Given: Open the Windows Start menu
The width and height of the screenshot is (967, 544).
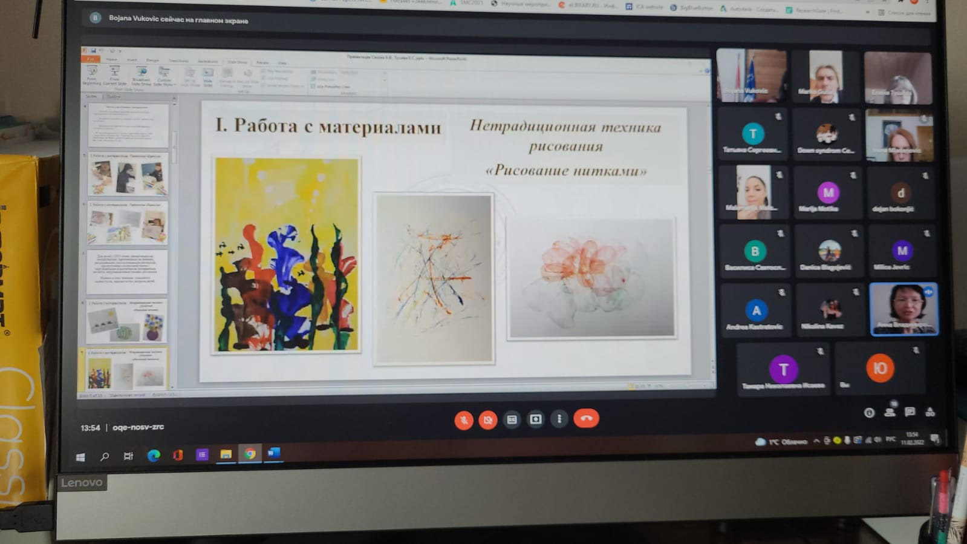Looking at the screenshot, I should (x=80, y=457).
